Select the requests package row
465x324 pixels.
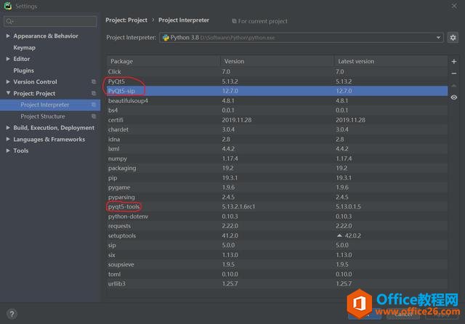tap(278, 226)
